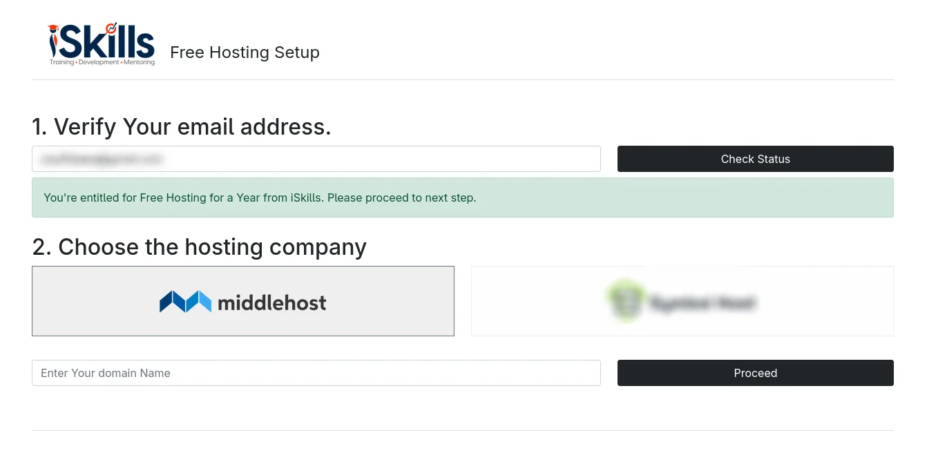947x453 pixels.
Task: Click the iSkills logo
Action: pos(102,43)
